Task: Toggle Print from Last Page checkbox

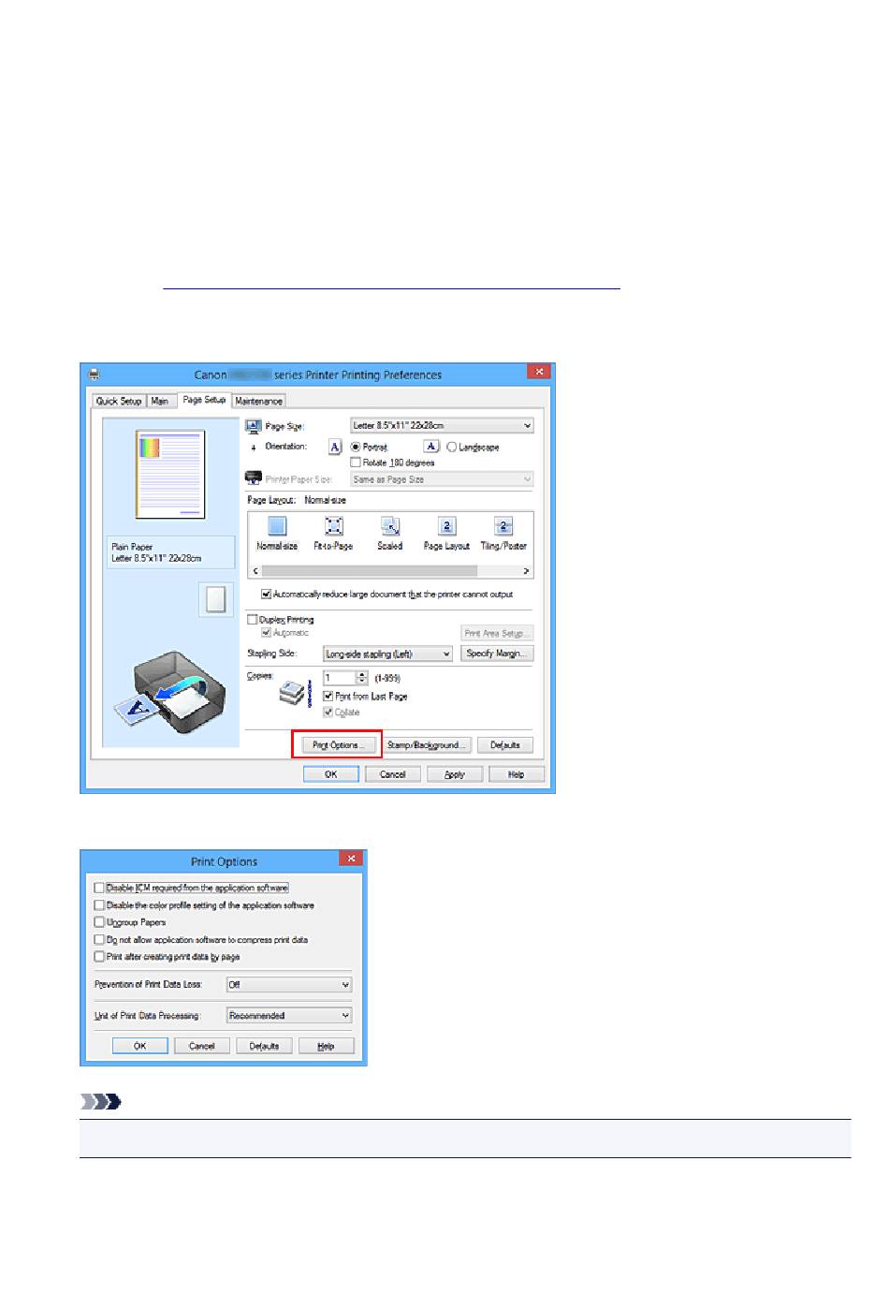Action: coord(328,697)
